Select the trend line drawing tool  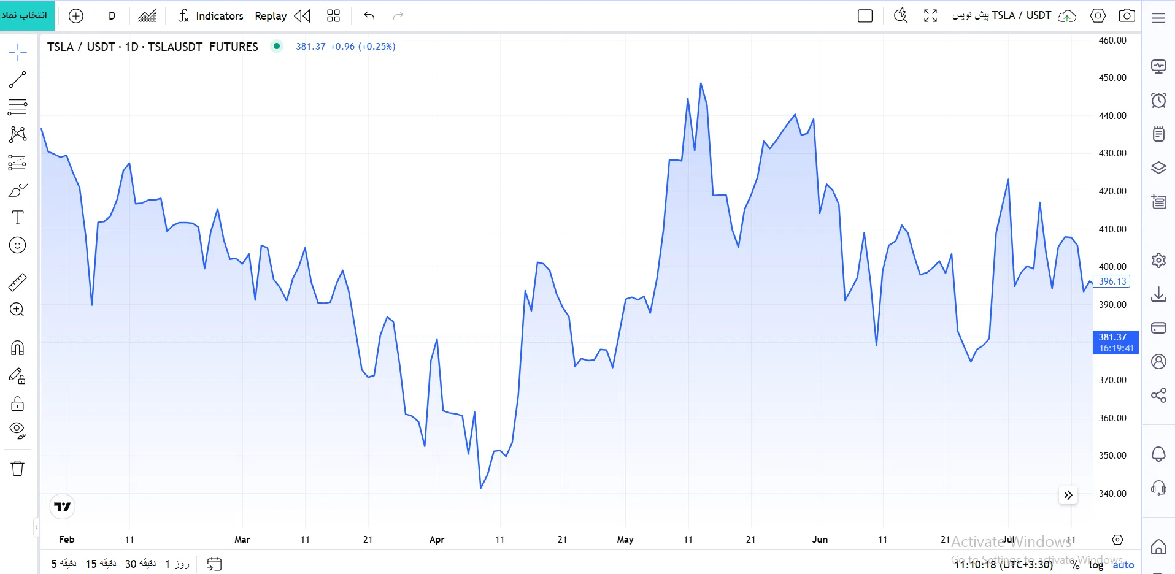click(18, 79)
